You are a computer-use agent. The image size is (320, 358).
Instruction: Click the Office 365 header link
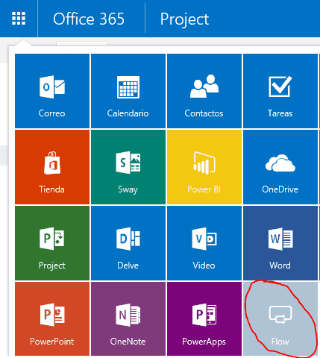[x=89, y=19]
